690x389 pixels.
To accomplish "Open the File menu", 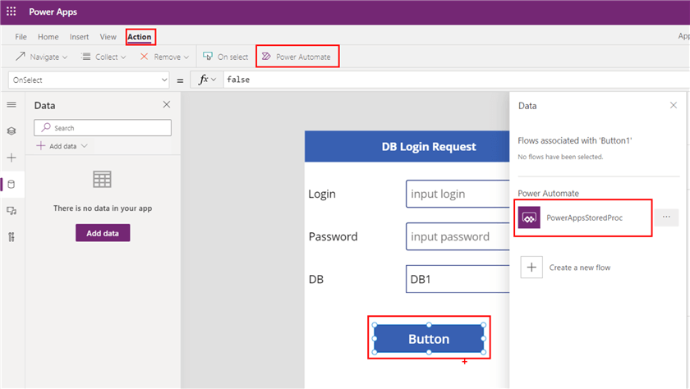I will 21,37.
